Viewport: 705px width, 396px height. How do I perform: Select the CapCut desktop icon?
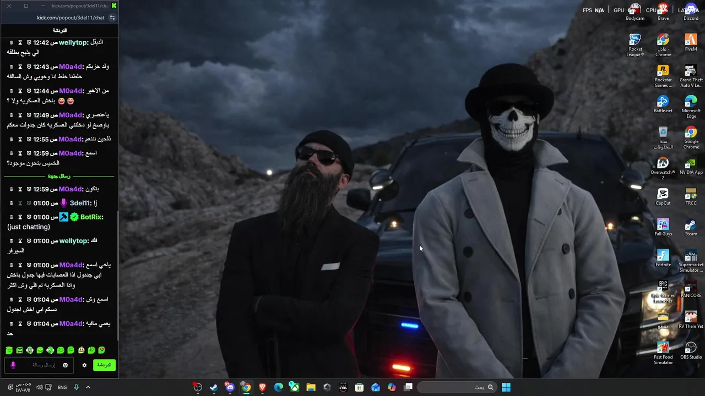[x=663, y=196]
